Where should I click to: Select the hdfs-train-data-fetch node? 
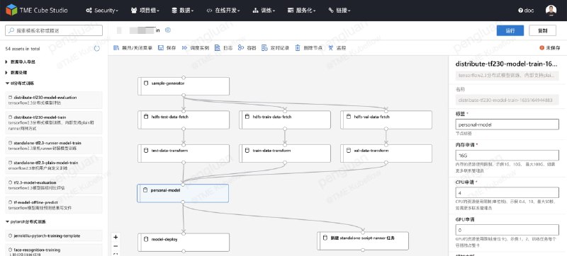click(285, 120)
